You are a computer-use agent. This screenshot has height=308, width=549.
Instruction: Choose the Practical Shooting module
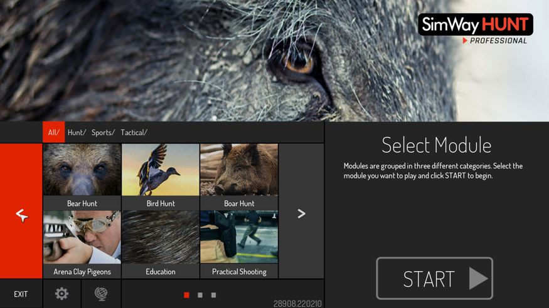[239, 245]
